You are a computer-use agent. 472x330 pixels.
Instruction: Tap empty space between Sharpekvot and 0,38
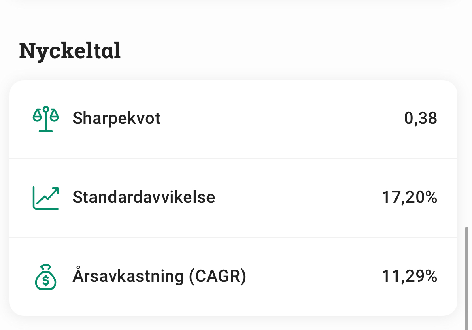click(x=283, y=119)
